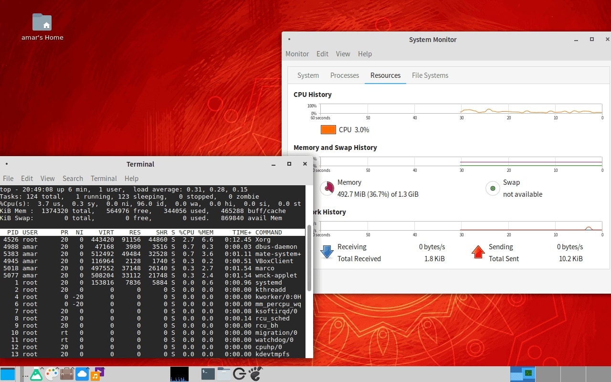Click the System Monitor title bar text
611x382 pixels.
click(x=433, y=40)
